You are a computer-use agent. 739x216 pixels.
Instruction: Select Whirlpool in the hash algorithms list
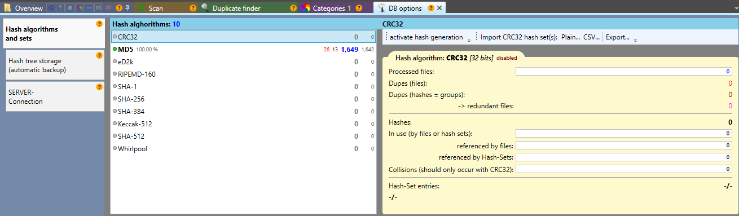tap(243, 149)
